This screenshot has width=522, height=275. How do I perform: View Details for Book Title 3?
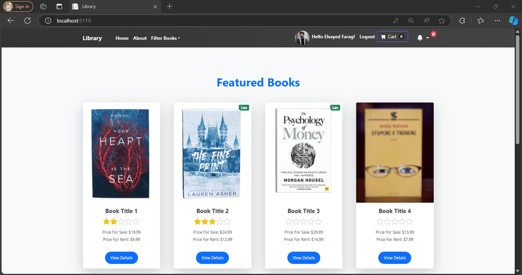tap(304, 258)
